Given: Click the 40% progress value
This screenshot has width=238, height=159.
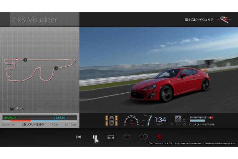Looking at the screenshot, I should [x=55, y=125].
